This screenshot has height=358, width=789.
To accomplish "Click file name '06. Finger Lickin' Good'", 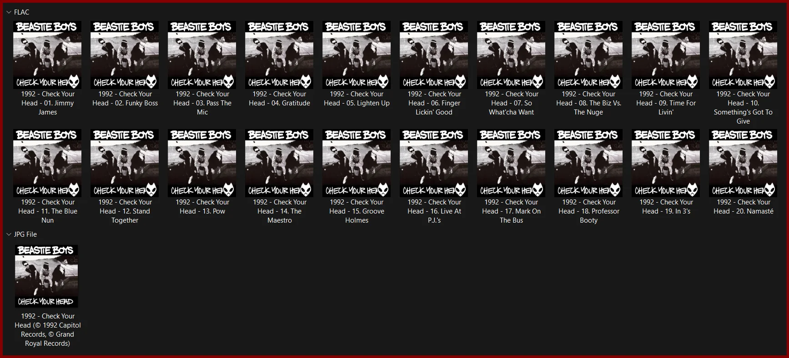I will 434,103.
